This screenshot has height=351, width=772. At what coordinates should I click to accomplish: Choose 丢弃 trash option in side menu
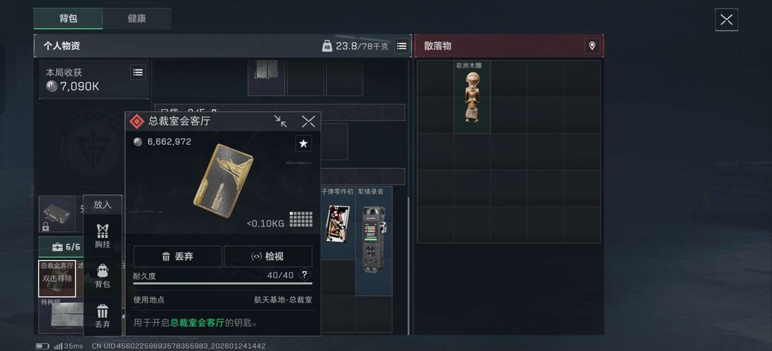(102, 317)
